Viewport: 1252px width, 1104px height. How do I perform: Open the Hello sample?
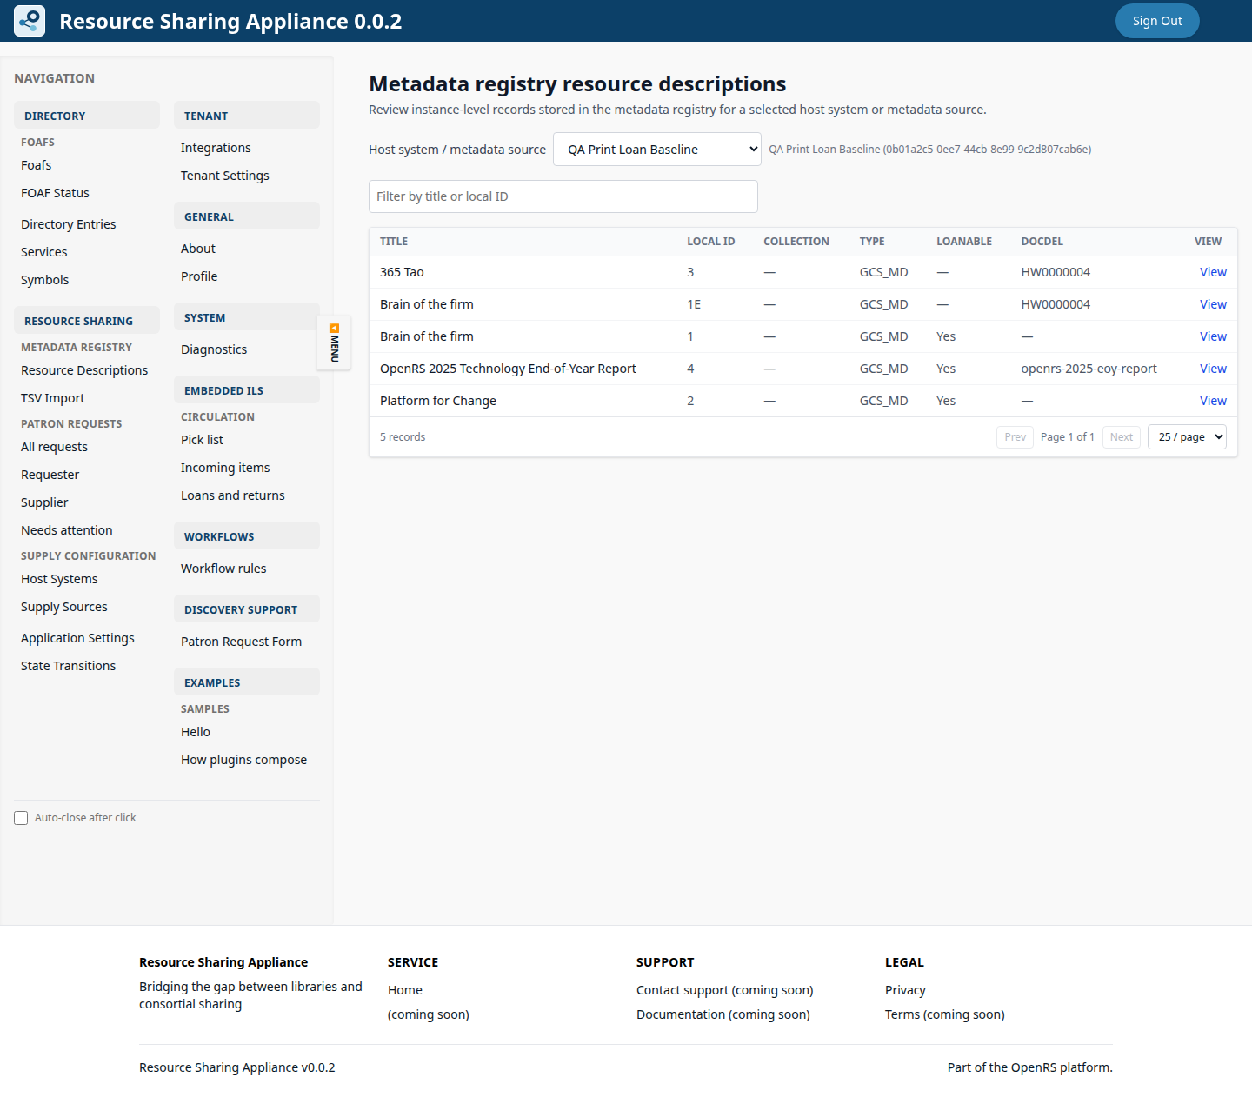[x=196, y=732]
